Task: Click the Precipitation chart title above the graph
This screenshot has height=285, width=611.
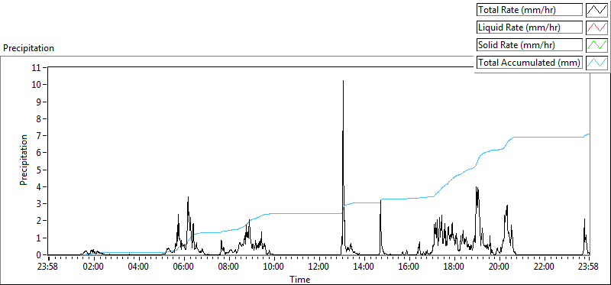Action: pos(28,48)
